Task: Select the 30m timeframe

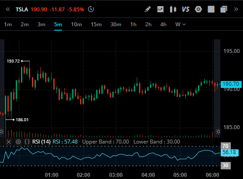Action: 116,25
